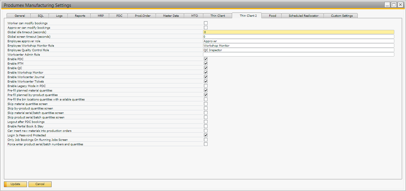Click the Employee approver role field
Image resolution: width=406 pixels, height=191 pixels.
click(x=298, y=41)
